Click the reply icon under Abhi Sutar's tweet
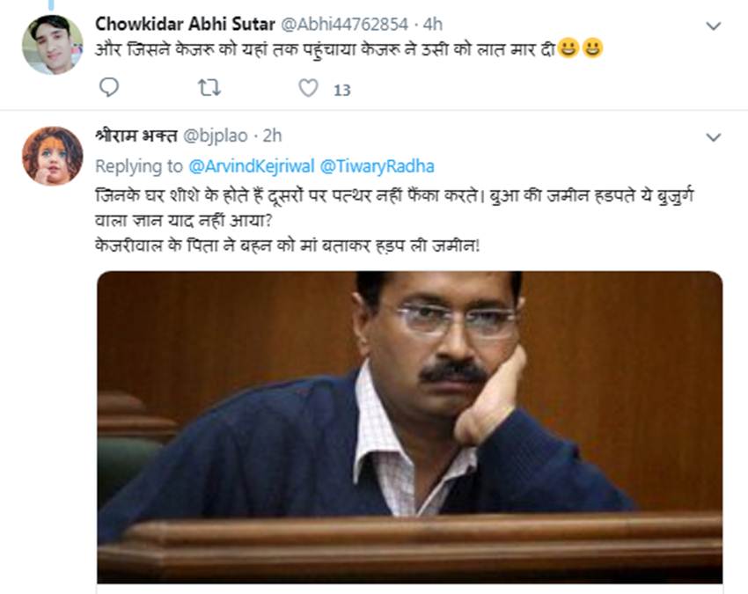 [109, 88]
